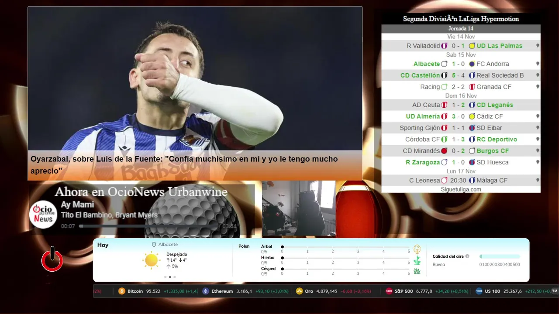Click the CD Castellón crest
Image resolution: width=559 pixels, height=314 pixels.
click(444, 75)
